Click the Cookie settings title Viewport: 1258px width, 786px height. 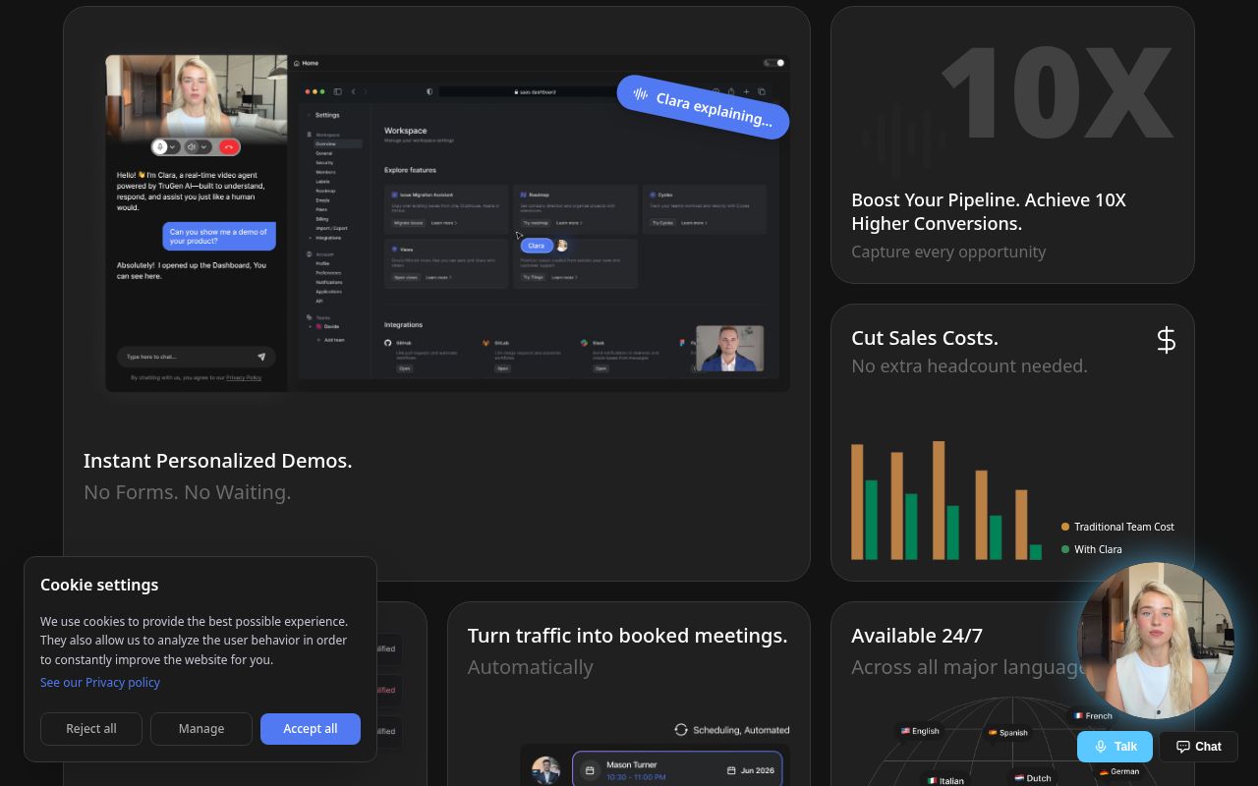click(99, 585)
